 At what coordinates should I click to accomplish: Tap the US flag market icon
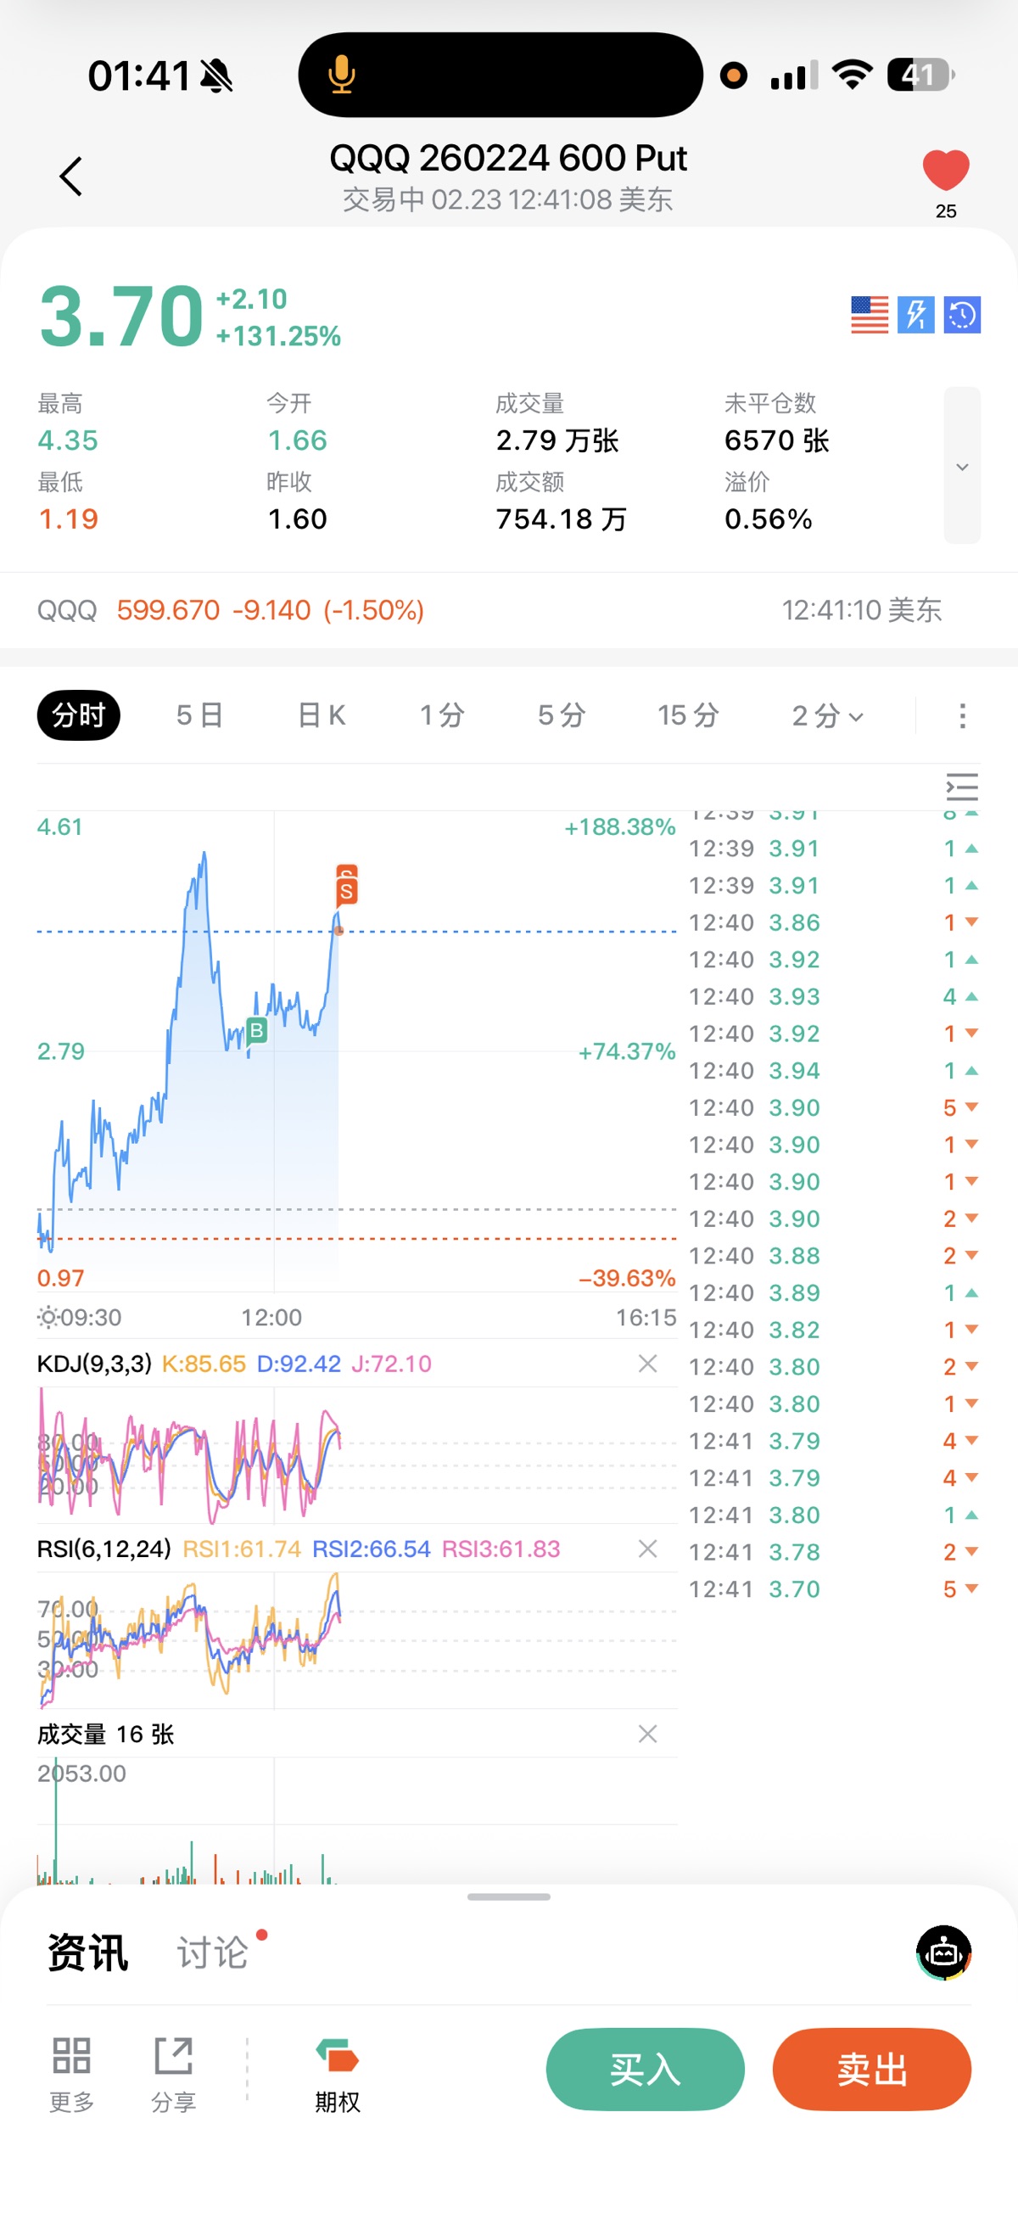click(x=870, y=315)
